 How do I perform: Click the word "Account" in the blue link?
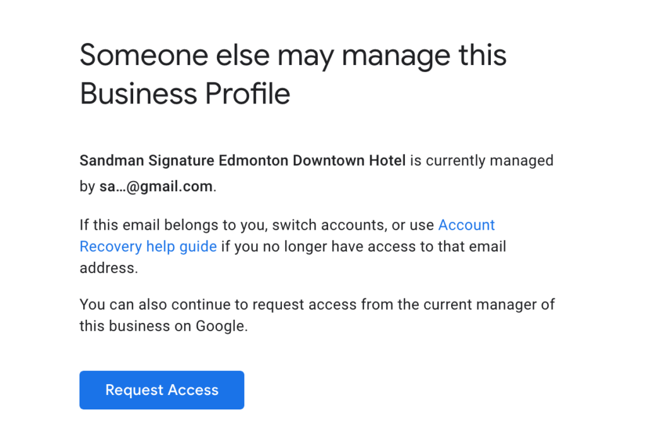point(466,225)
